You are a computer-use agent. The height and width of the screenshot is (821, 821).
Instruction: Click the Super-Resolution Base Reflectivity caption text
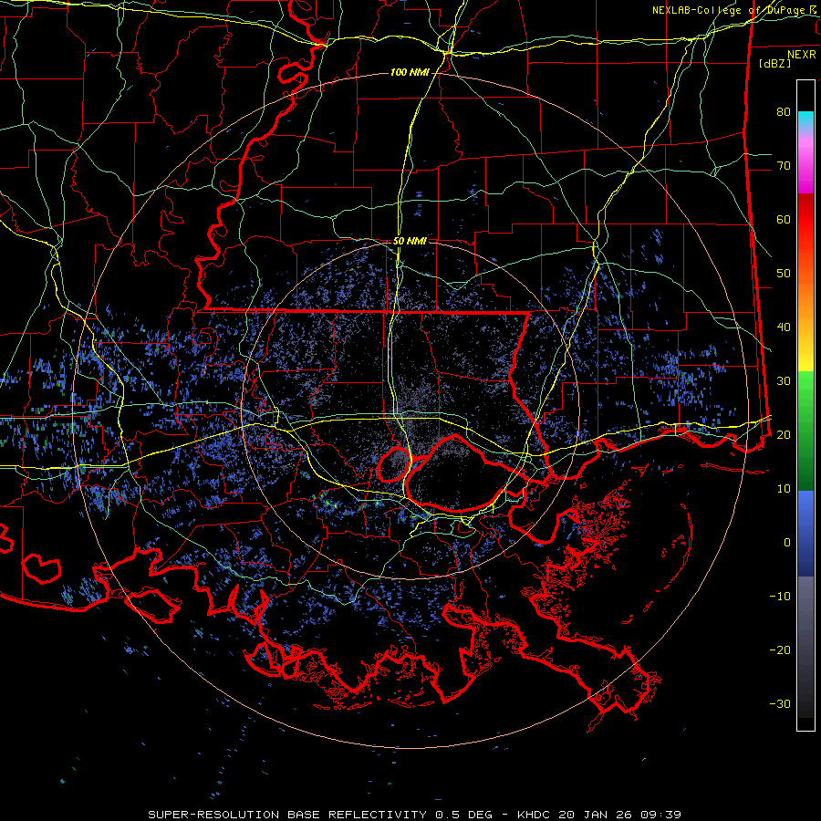click(x=415, y=815)
